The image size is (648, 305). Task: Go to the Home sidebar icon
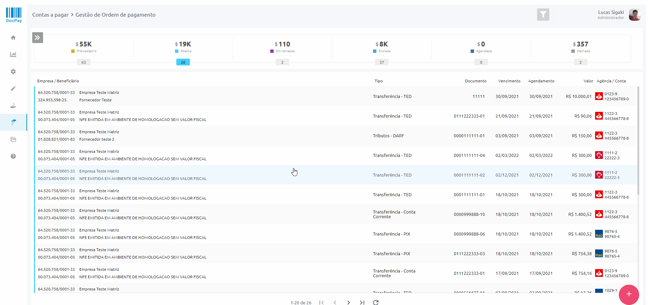(x=13, y=38)
